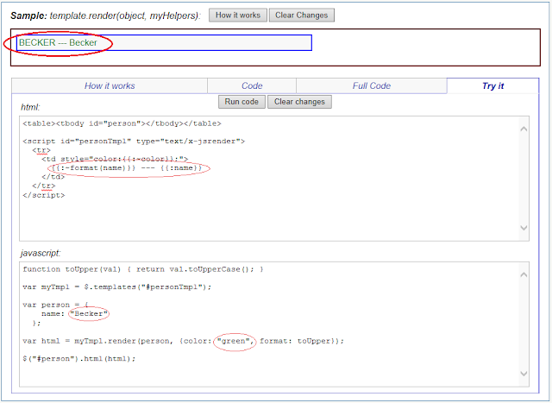Click the format(name) template line
Screen dimensions: 552x403
[127, 168]
